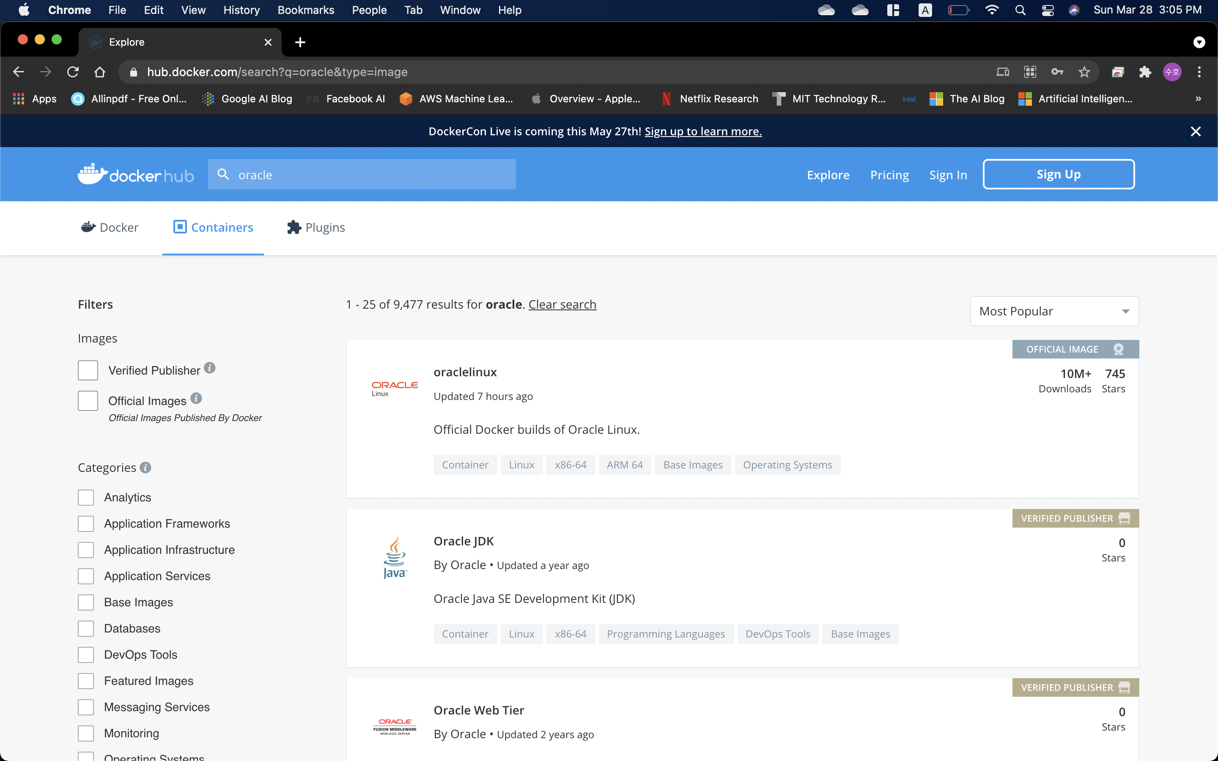Open the Chrome extensions puzzle icon
1218x761 pixels.
coord(1145,72)
